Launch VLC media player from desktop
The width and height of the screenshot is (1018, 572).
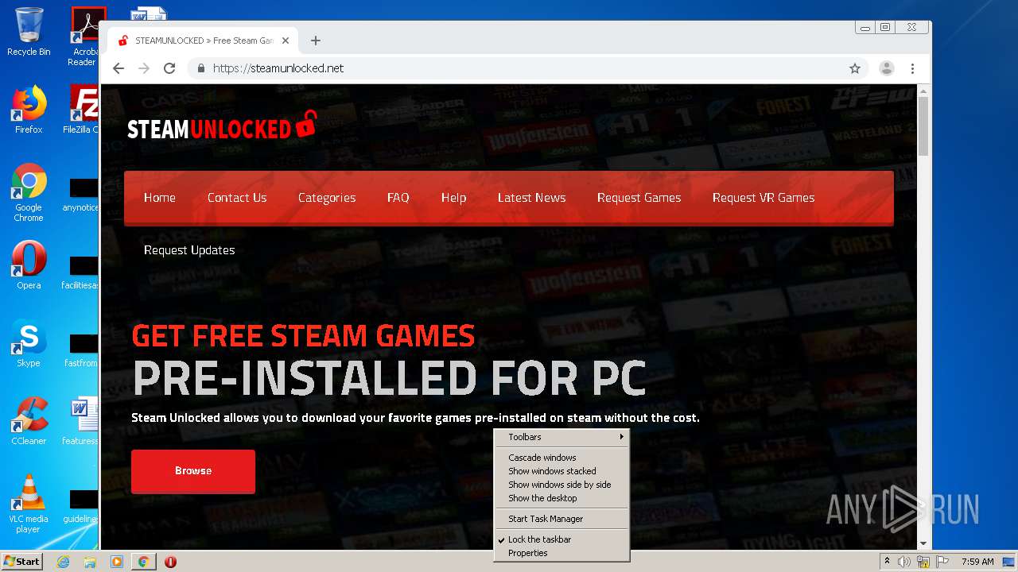(x=29, y=504)
